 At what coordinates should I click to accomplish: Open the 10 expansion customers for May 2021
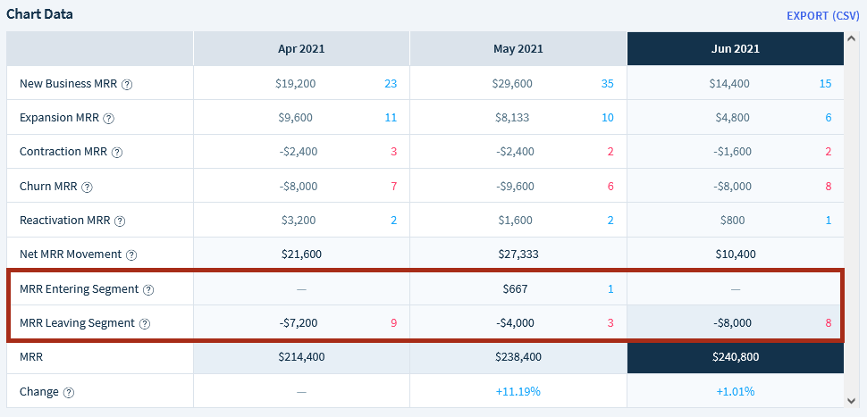(607, 118)
